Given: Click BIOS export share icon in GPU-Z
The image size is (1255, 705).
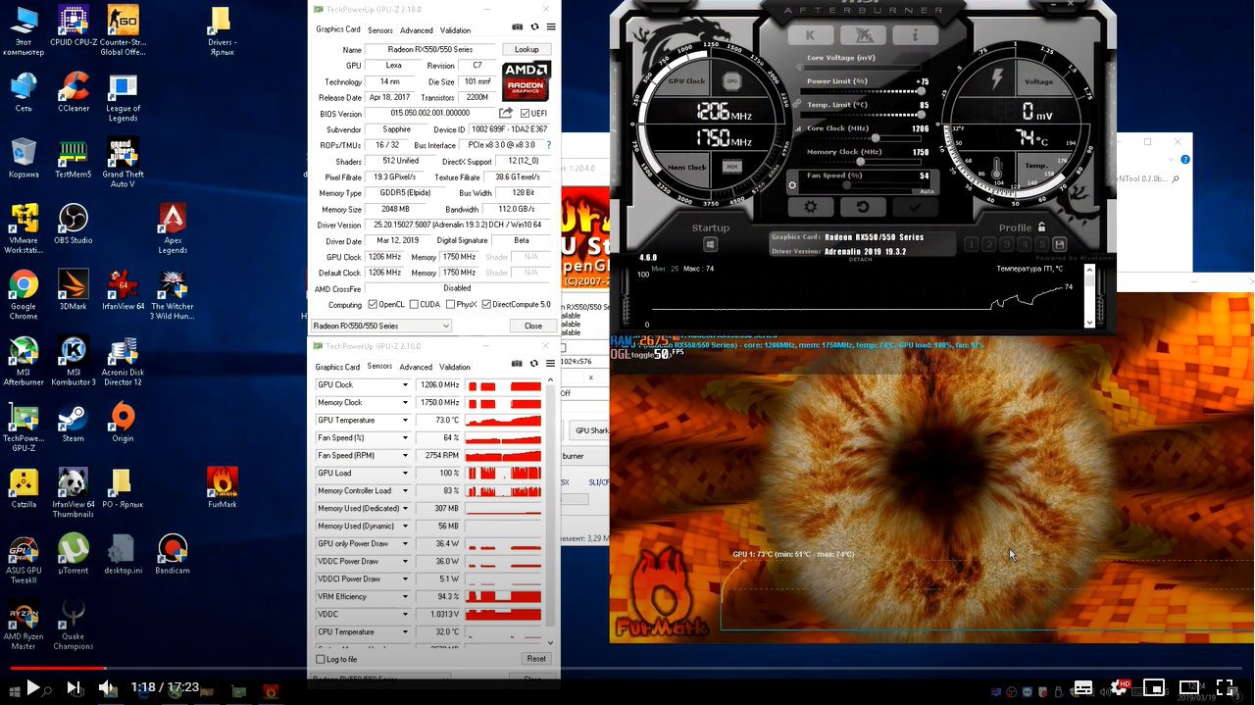Looking at the screenshot, I should pos(506,113).
